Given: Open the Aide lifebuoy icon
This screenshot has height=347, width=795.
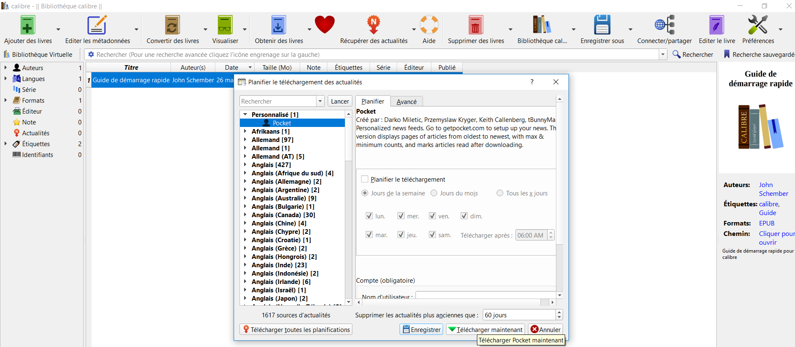Looking at the screenshot, I should pyautogui.click(x=429, y=25).
